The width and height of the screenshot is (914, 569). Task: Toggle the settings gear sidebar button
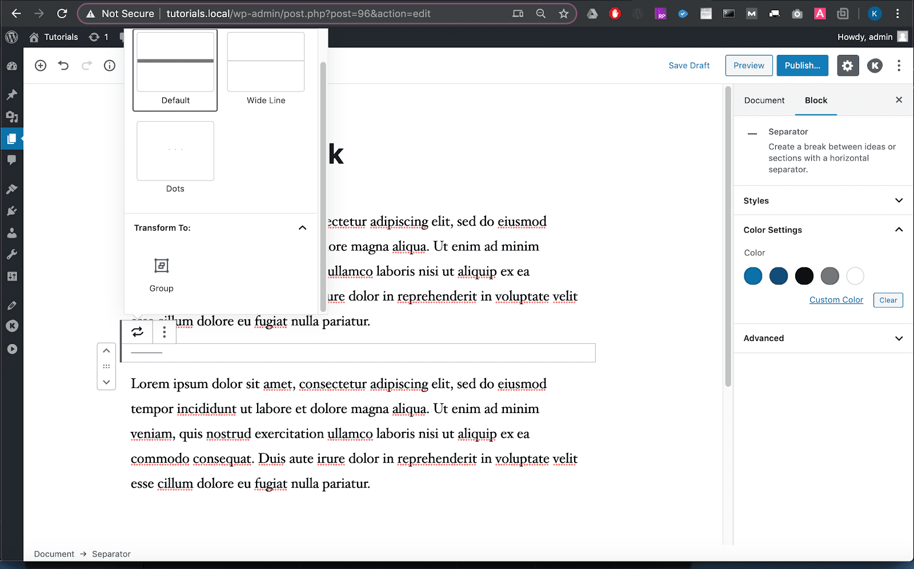[x=848, y=66]
